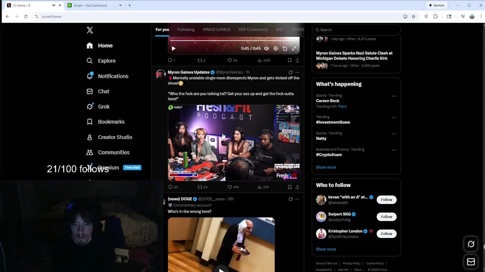
Task: Open Grok explain on Myron Gaines post
Action: 291,72
